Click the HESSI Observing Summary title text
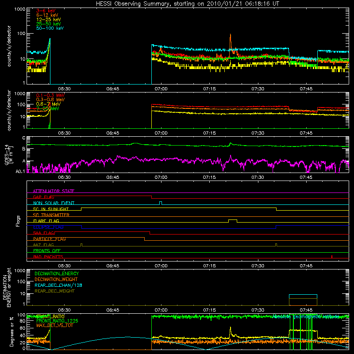The width and height of the screenshot is (354, 354). click(x=188, y=4)
